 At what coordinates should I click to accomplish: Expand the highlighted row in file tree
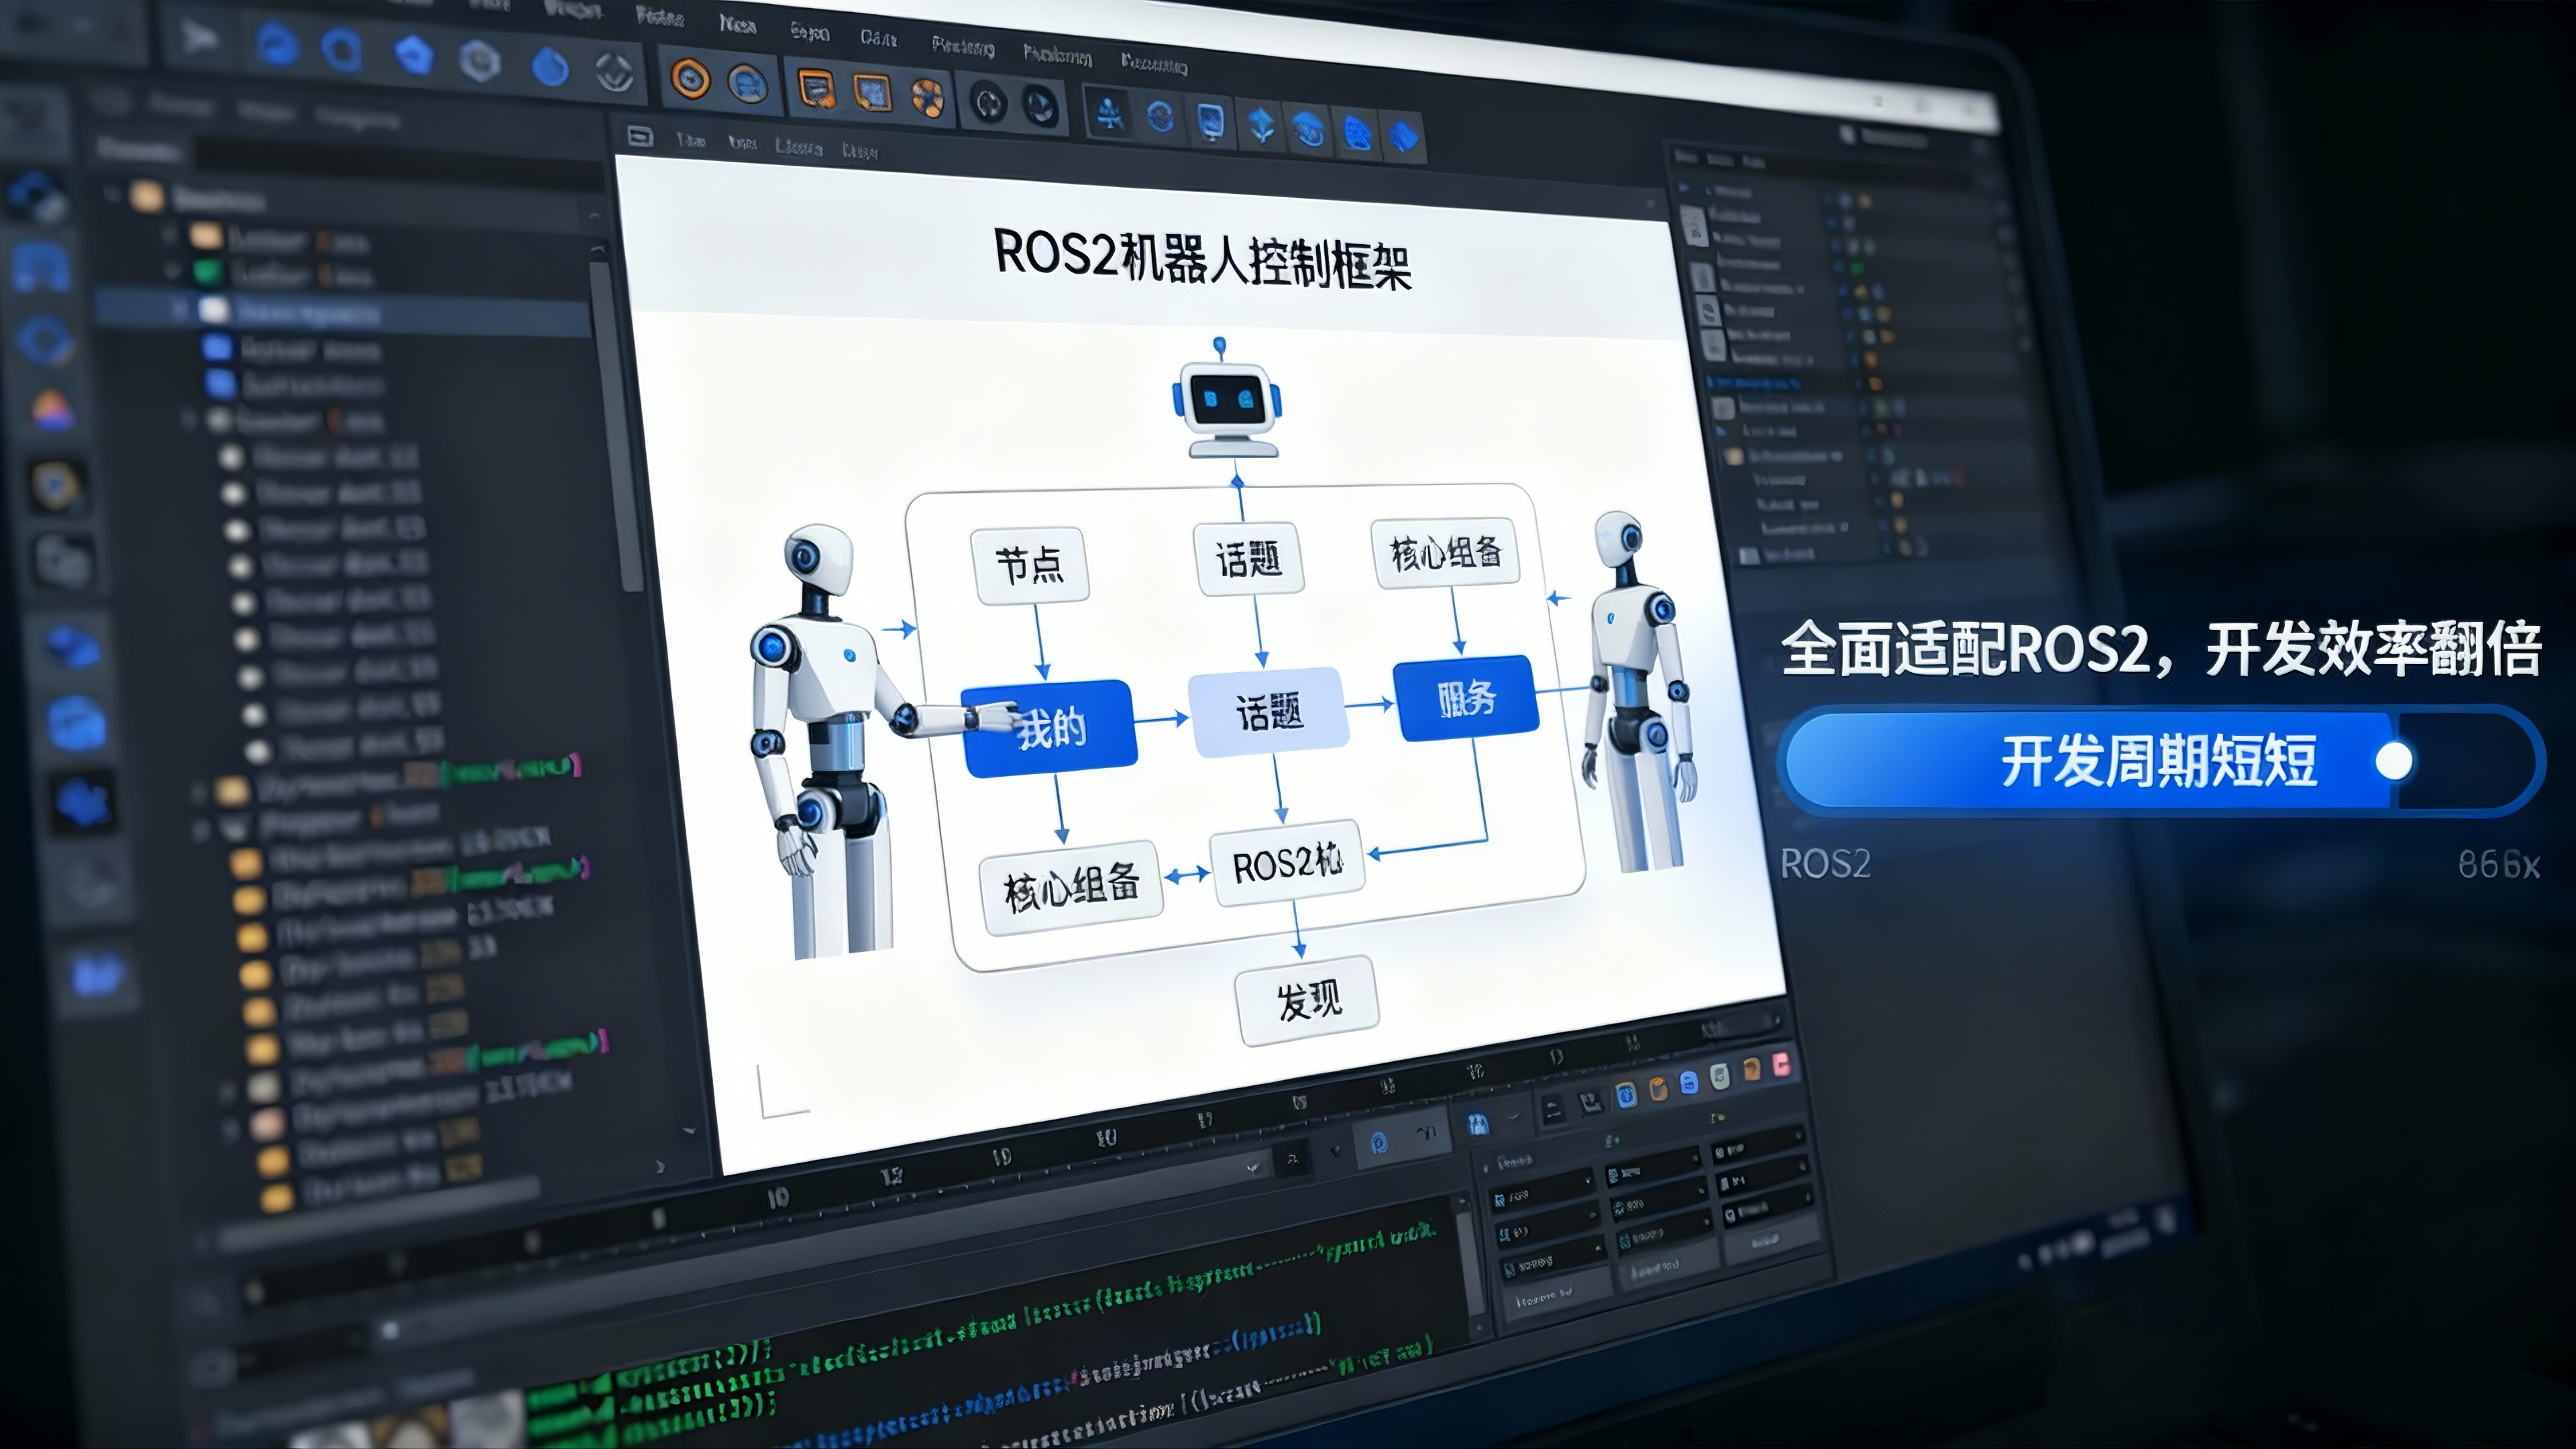click(x=180, y=309)
